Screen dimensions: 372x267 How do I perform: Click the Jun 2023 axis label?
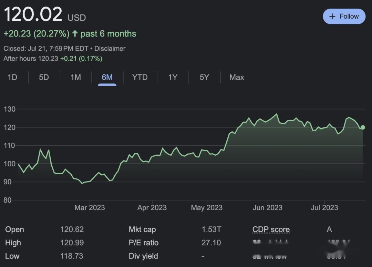click(267, 207)
